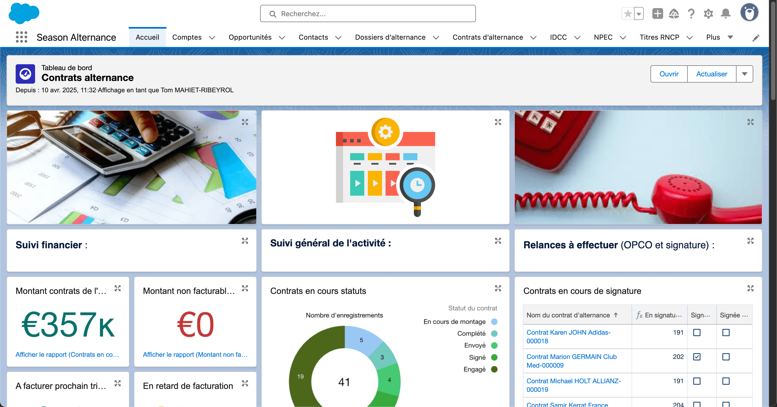Open the IDCC tab chevron menu
This screenshot has height=407, width=777.
pyautogui.click(x=577, y=38)
